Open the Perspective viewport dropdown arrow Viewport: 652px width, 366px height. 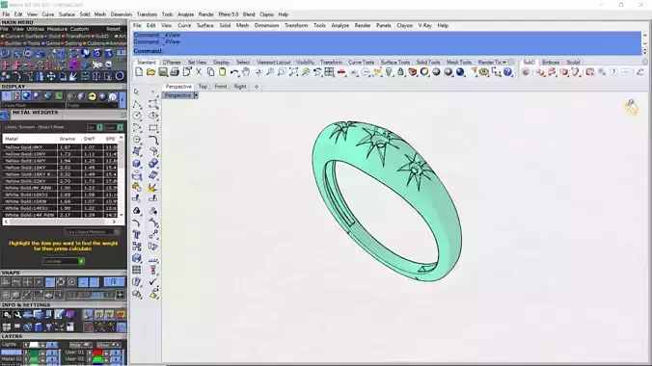tap(196, 95)
